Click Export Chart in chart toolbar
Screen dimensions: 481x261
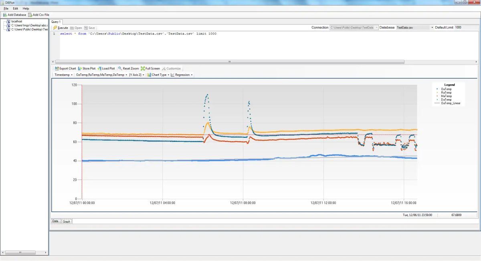65,68
